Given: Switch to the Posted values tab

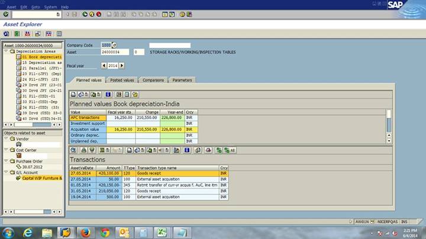Looking at the screenshot, I should coord(122,80).
